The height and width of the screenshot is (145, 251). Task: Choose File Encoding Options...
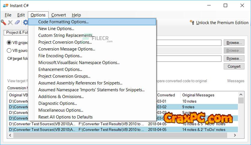click(x=92, y=56)
